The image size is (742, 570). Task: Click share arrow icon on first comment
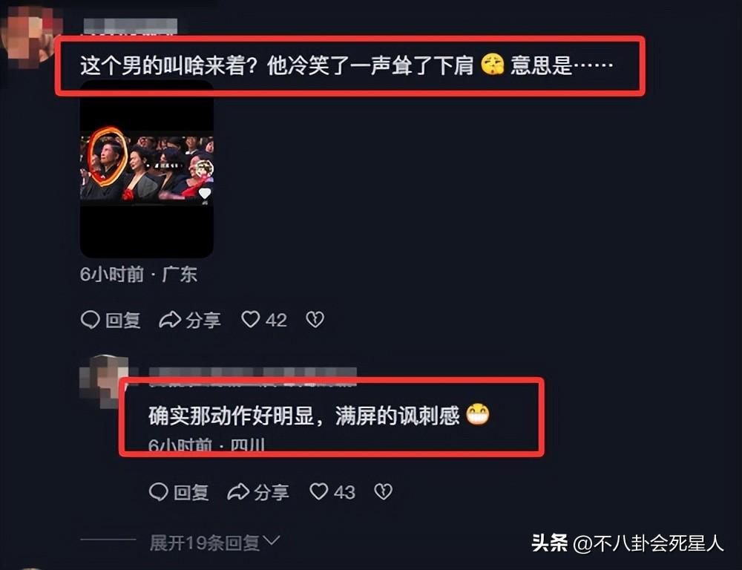click(170, 320)
